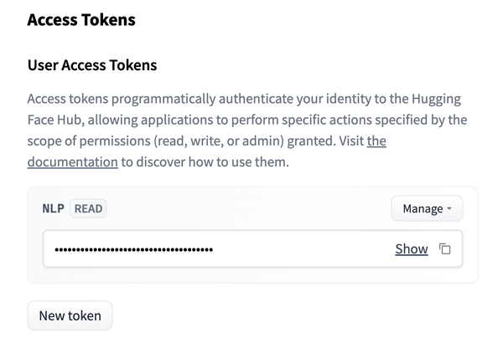Click the masked token dots
Viewport: 503px width, 348px height.
click(x=132, y=249)
